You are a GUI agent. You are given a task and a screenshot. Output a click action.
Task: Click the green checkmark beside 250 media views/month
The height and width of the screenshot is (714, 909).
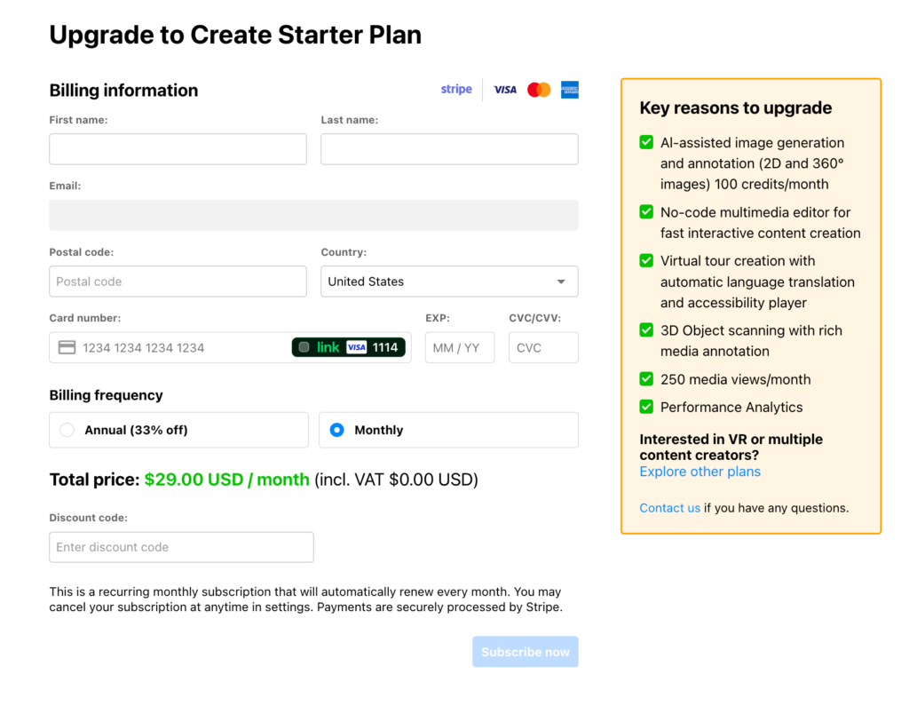coord(646,379)
